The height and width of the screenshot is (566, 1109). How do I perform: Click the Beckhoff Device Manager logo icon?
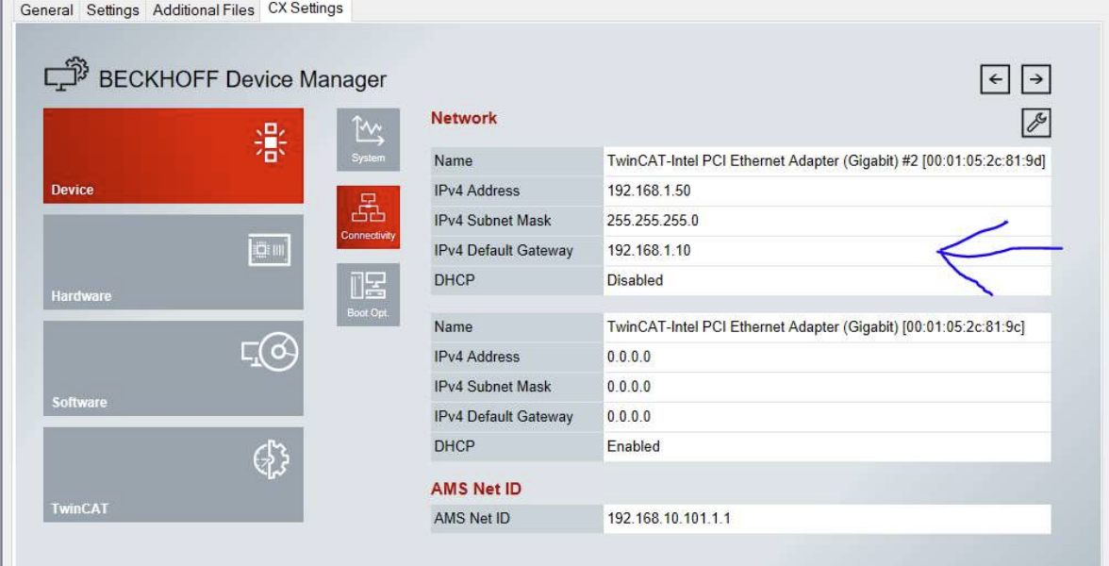[x=66, y=75]
